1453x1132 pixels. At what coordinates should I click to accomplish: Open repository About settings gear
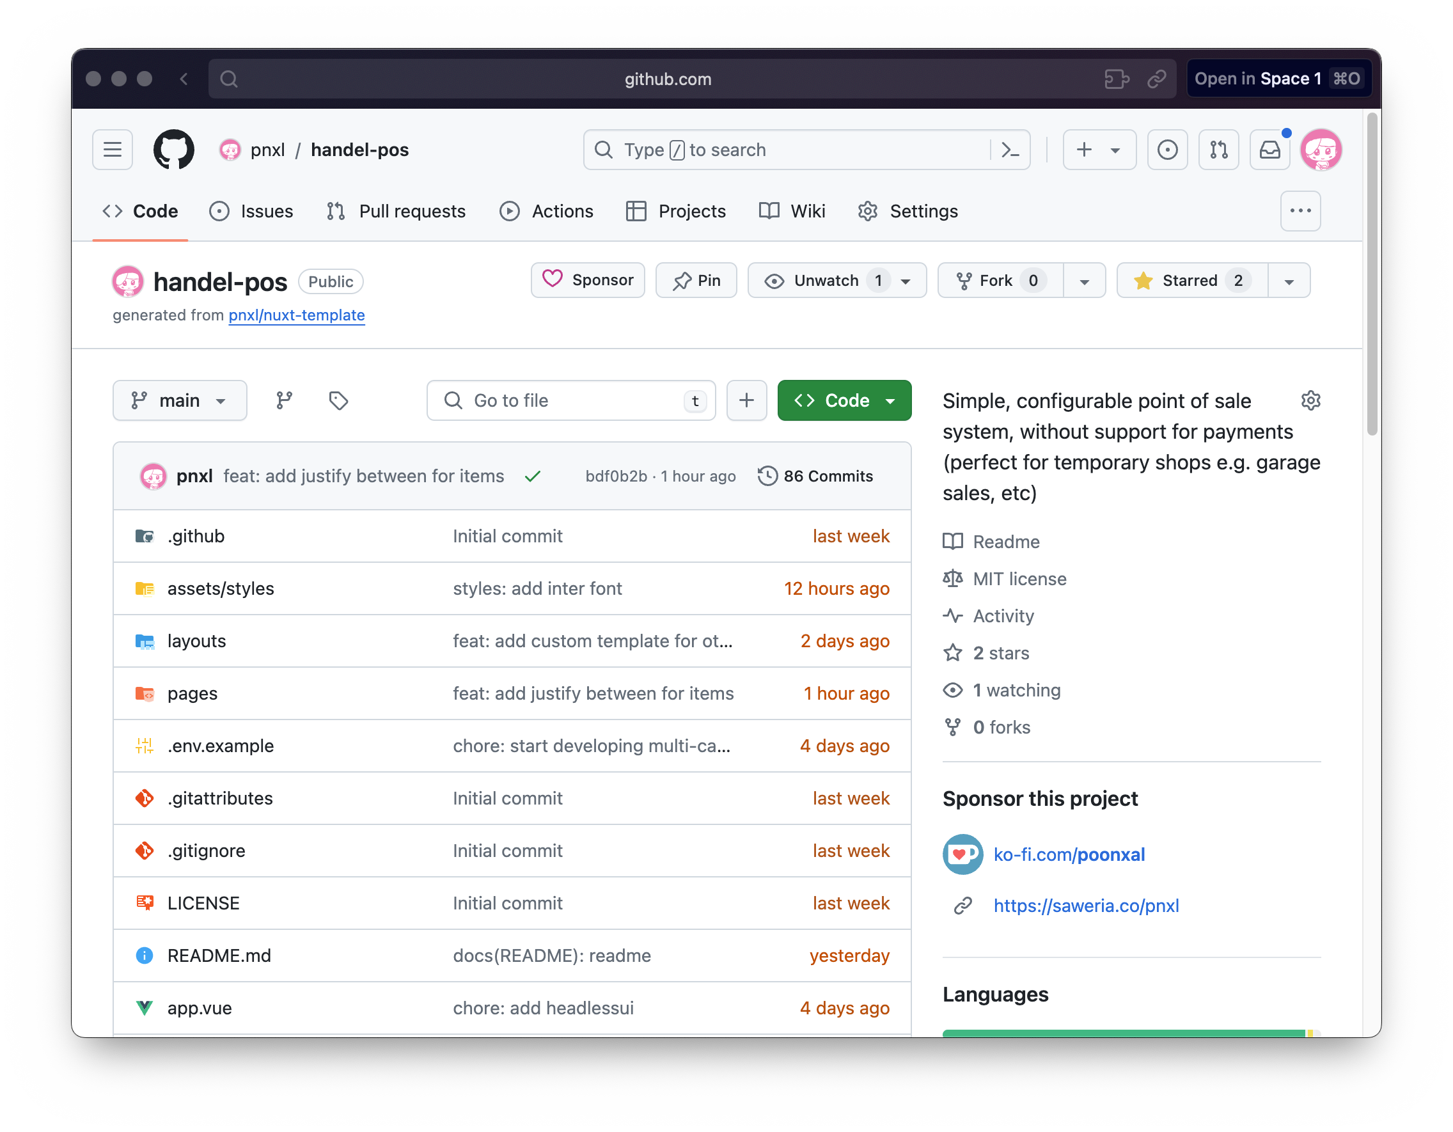click(1310, 400)
